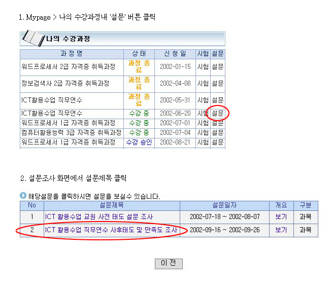The width and height of the screenshot is (332, 289).
Task: Click the 이전 button
Action: point(169,264)
